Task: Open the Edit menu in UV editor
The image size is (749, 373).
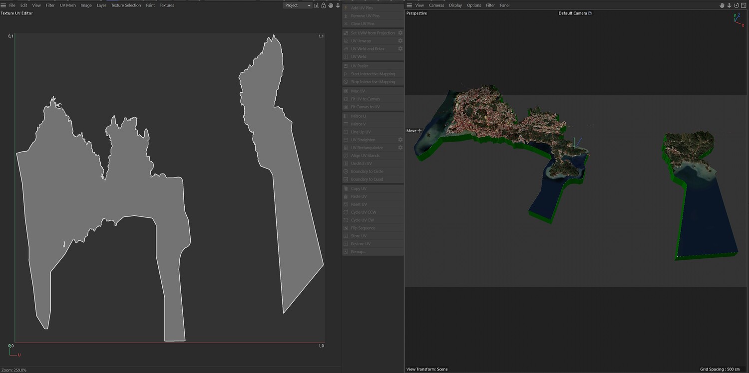Action: 23,5
